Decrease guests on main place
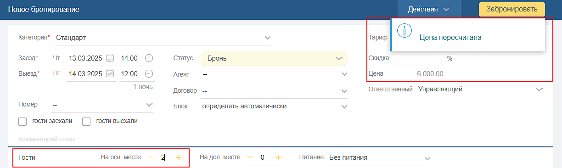Viewport: 562px width, 168px height. click(150, 157)
